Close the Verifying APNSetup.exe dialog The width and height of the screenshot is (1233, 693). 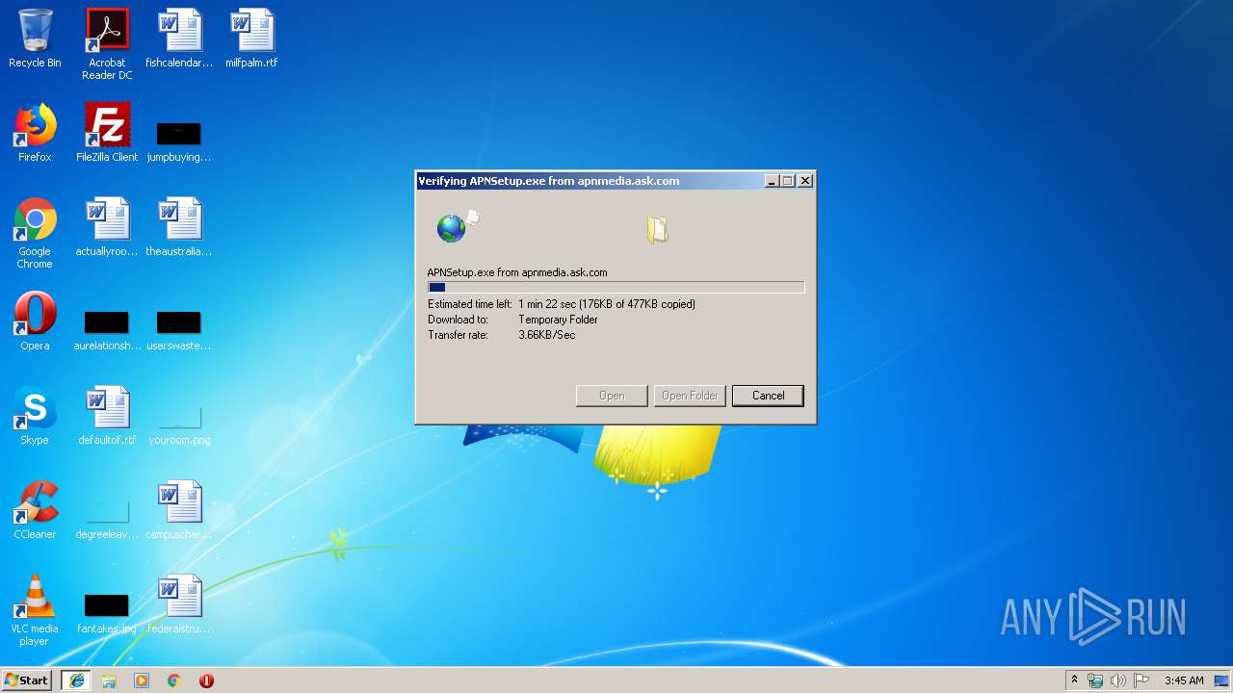tap(805, 181)
